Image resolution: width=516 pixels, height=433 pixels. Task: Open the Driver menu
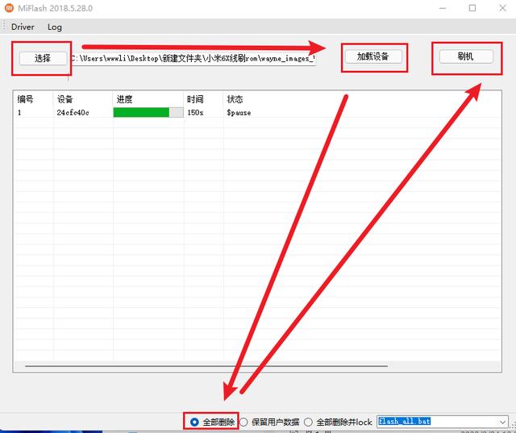coord(23,27)
